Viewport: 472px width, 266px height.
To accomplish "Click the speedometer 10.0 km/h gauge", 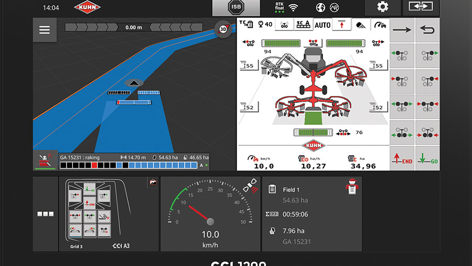I will pyautogui.click(x=210, y=214).
